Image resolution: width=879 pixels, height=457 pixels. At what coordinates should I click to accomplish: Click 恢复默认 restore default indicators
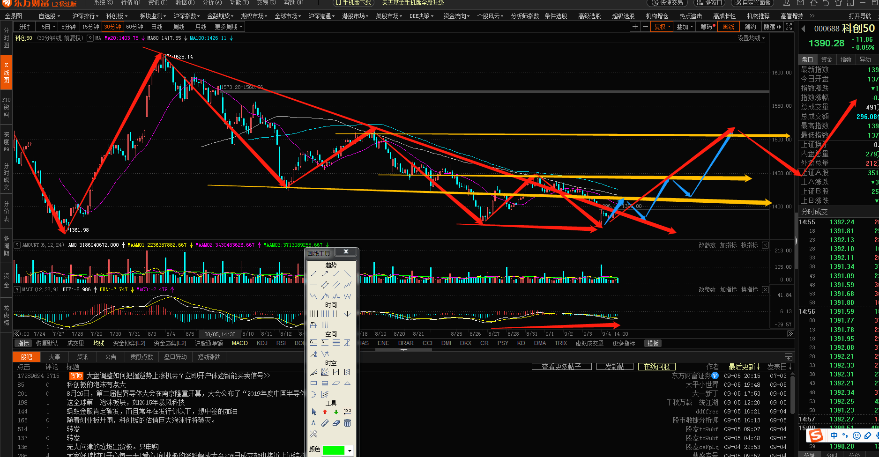tap(47, 343)
